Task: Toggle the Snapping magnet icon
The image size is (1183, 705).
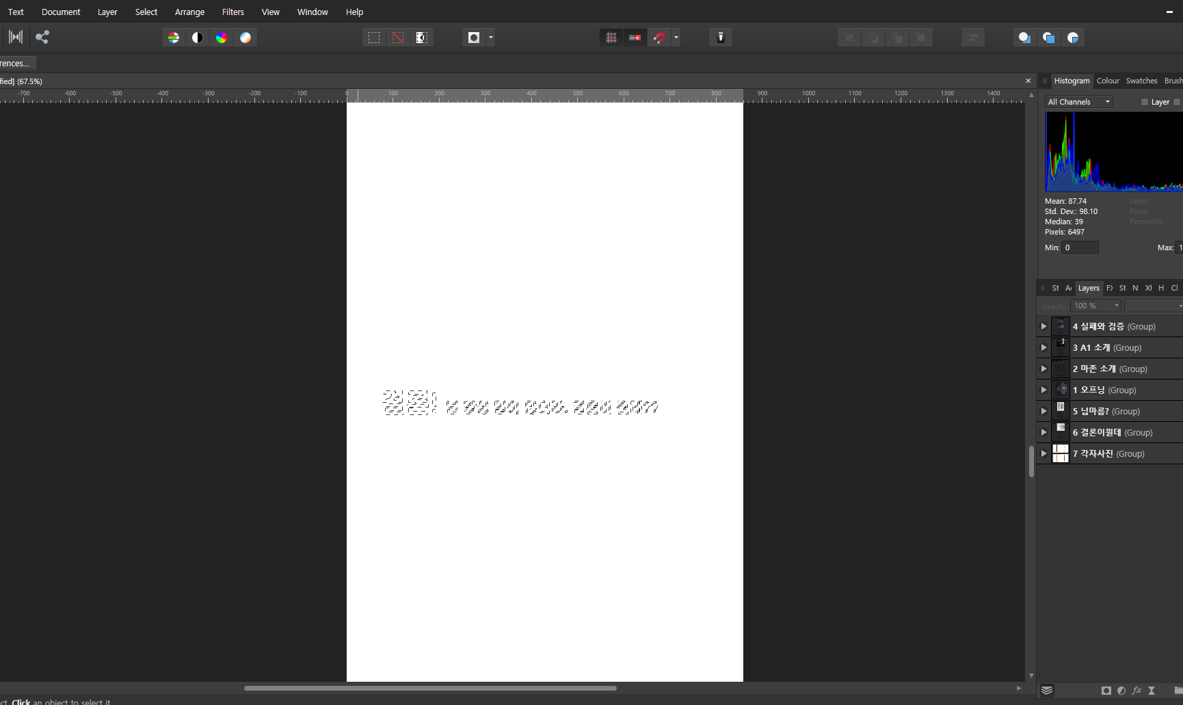Action: tap(659, 38)
